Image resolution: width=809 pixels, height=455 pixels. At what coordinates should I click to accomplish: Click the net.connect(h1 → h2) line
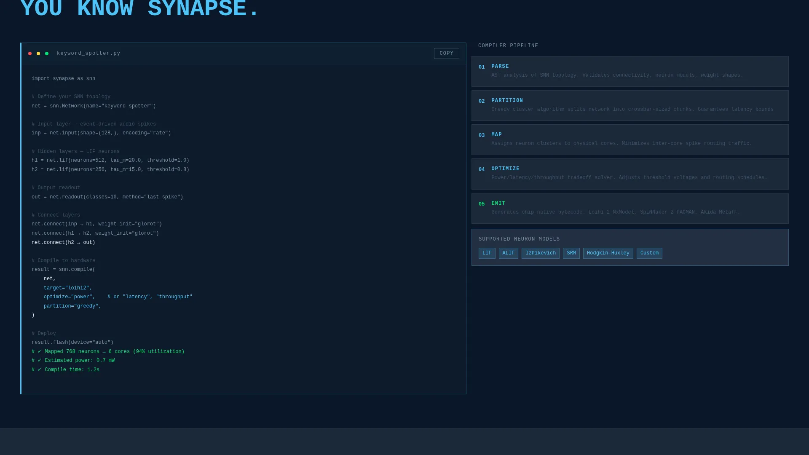tap(95, 233)
